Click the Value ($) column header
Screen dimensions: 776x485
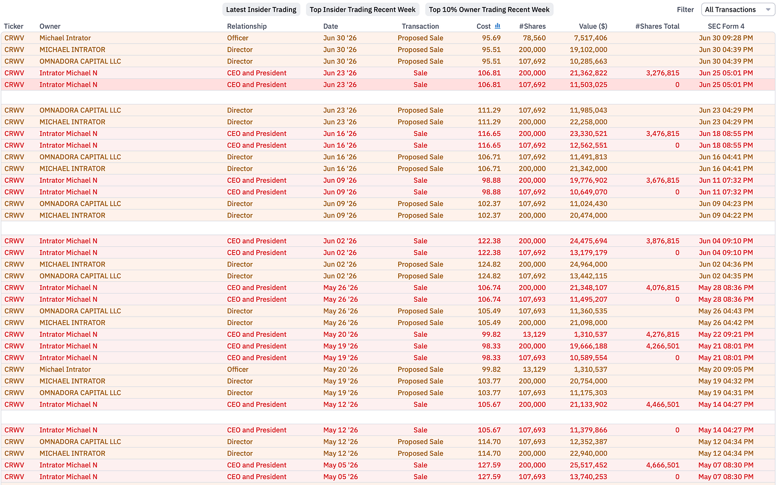pyautogui.click(x=593, y=26)
